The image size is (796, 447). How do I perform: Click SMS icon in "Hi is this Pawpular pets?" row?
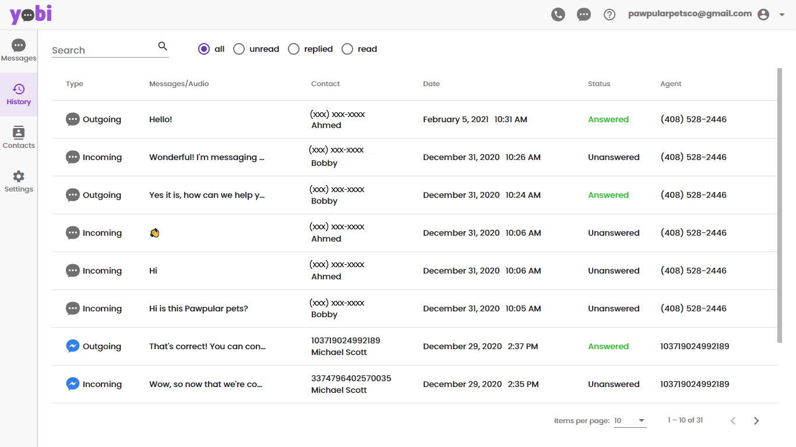click(73, 308)
